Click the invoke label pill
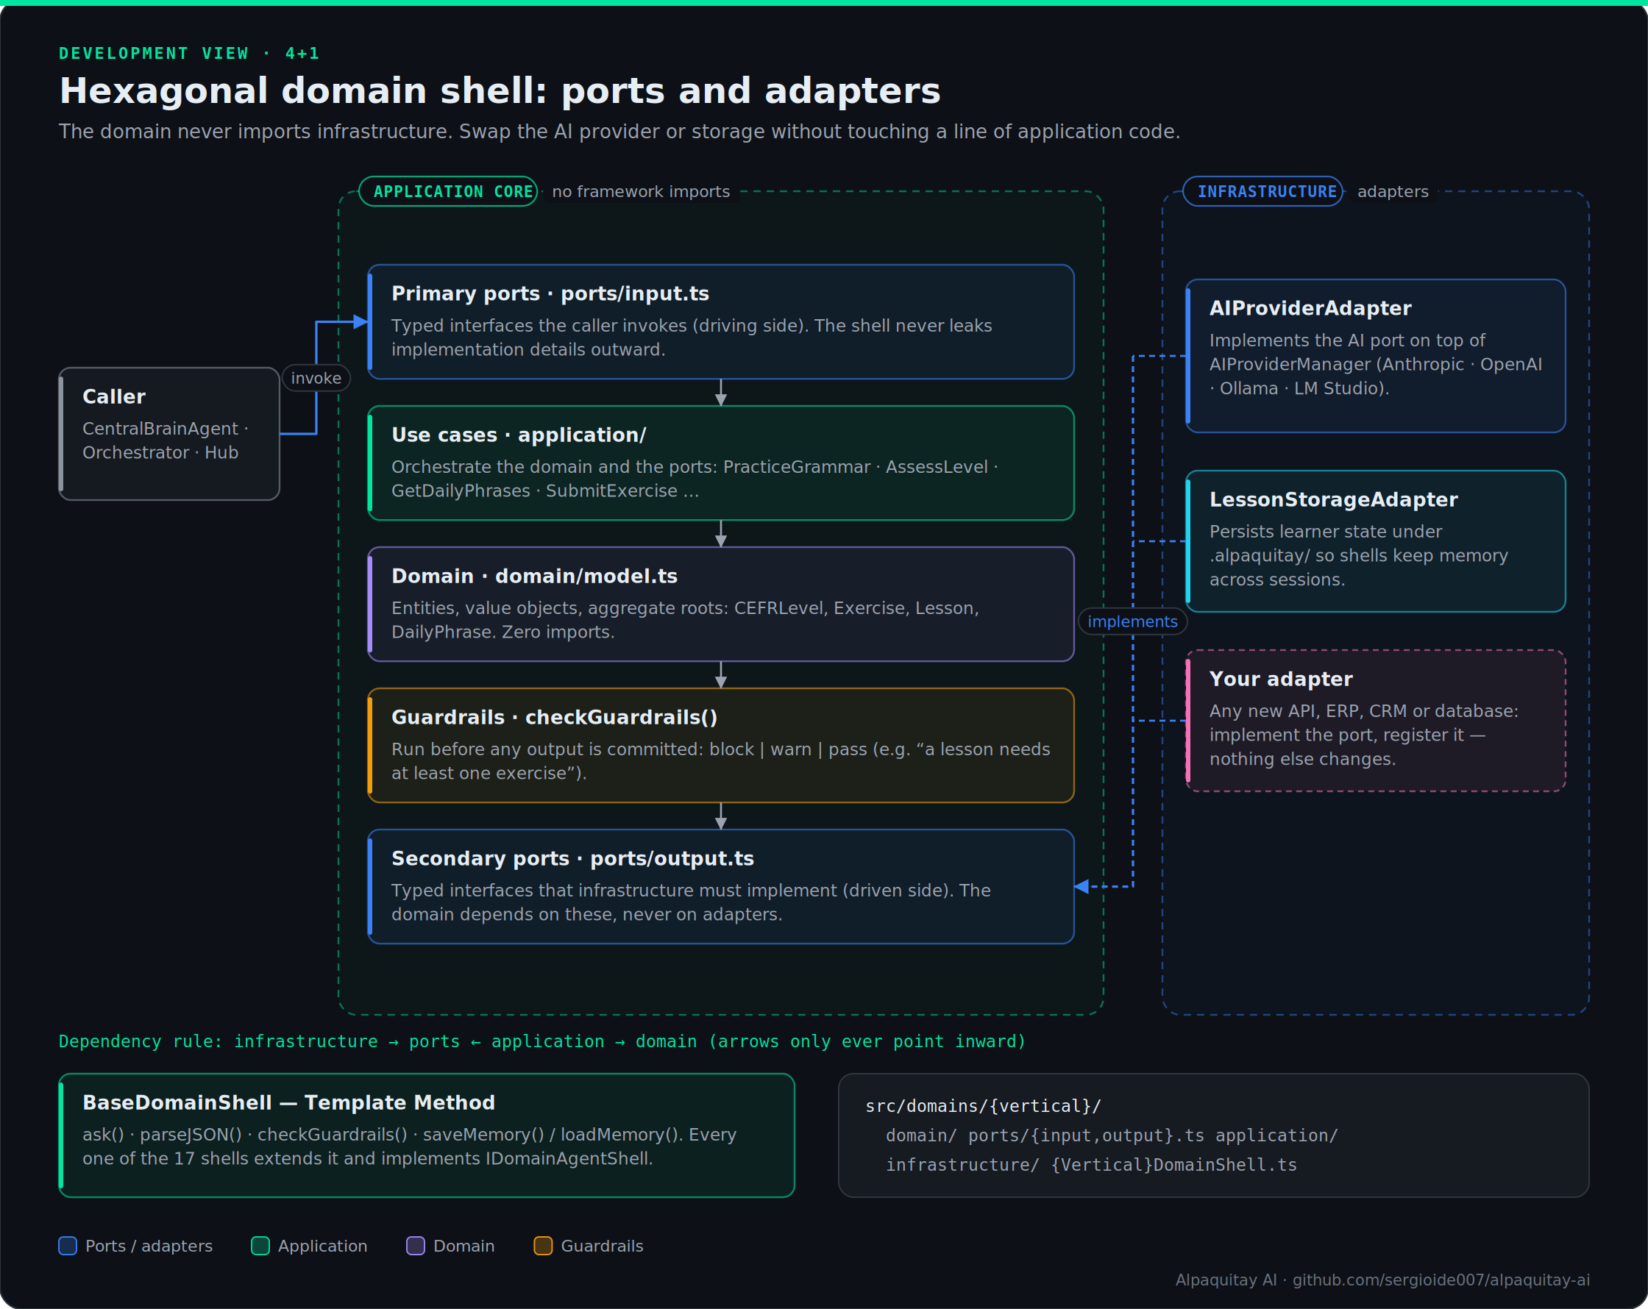Image resolution: width=1648 pixels, height=1309 pixels. tap(316, 378)
